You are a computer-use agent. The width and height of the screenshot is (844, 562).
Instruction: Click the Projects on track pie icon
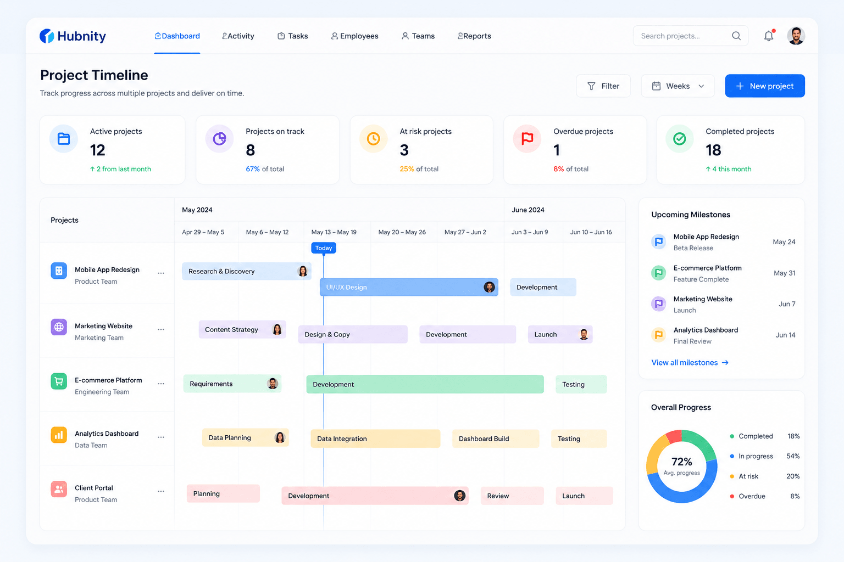pyautogui.click(x=220, y=139)
